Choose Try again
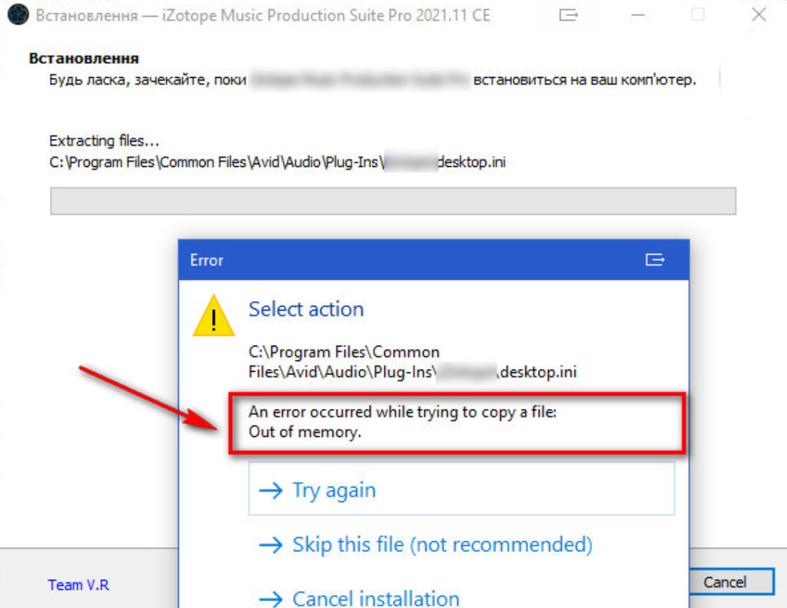 (x=462, y=489)
